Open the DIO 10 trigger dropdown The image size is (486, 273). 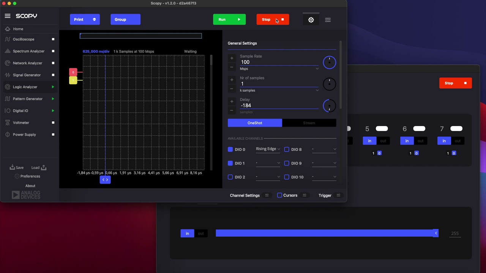[x=324, y=177]
